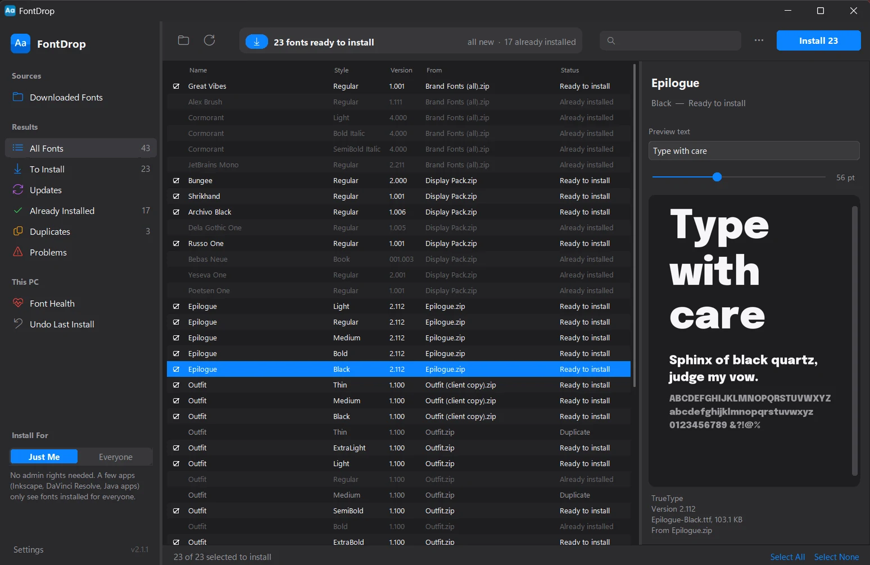Image resolution: width=870 pixels, height=565 pixels.
Task: Click the Select All link
Action: click(787, 557)
